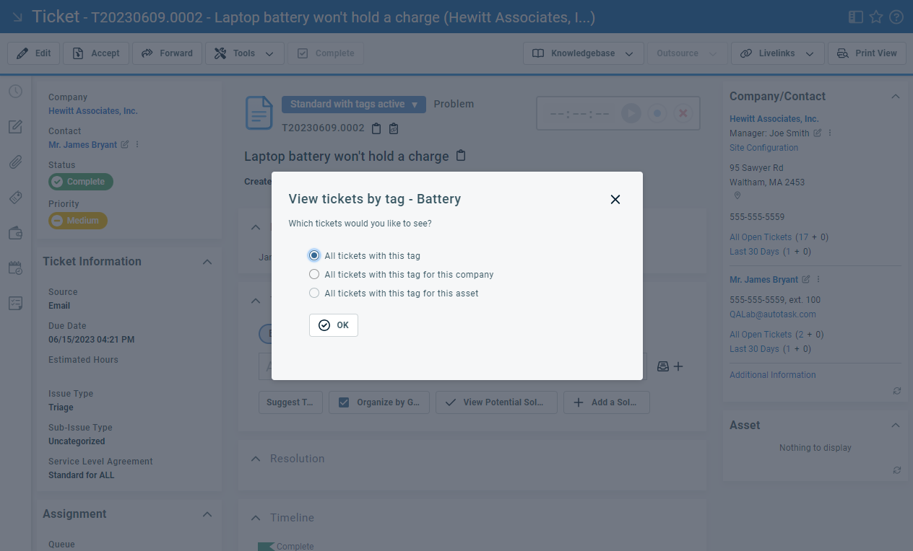
Task: Choose 'All tickets with this tag for this company'
Action: tap(314, 274)
